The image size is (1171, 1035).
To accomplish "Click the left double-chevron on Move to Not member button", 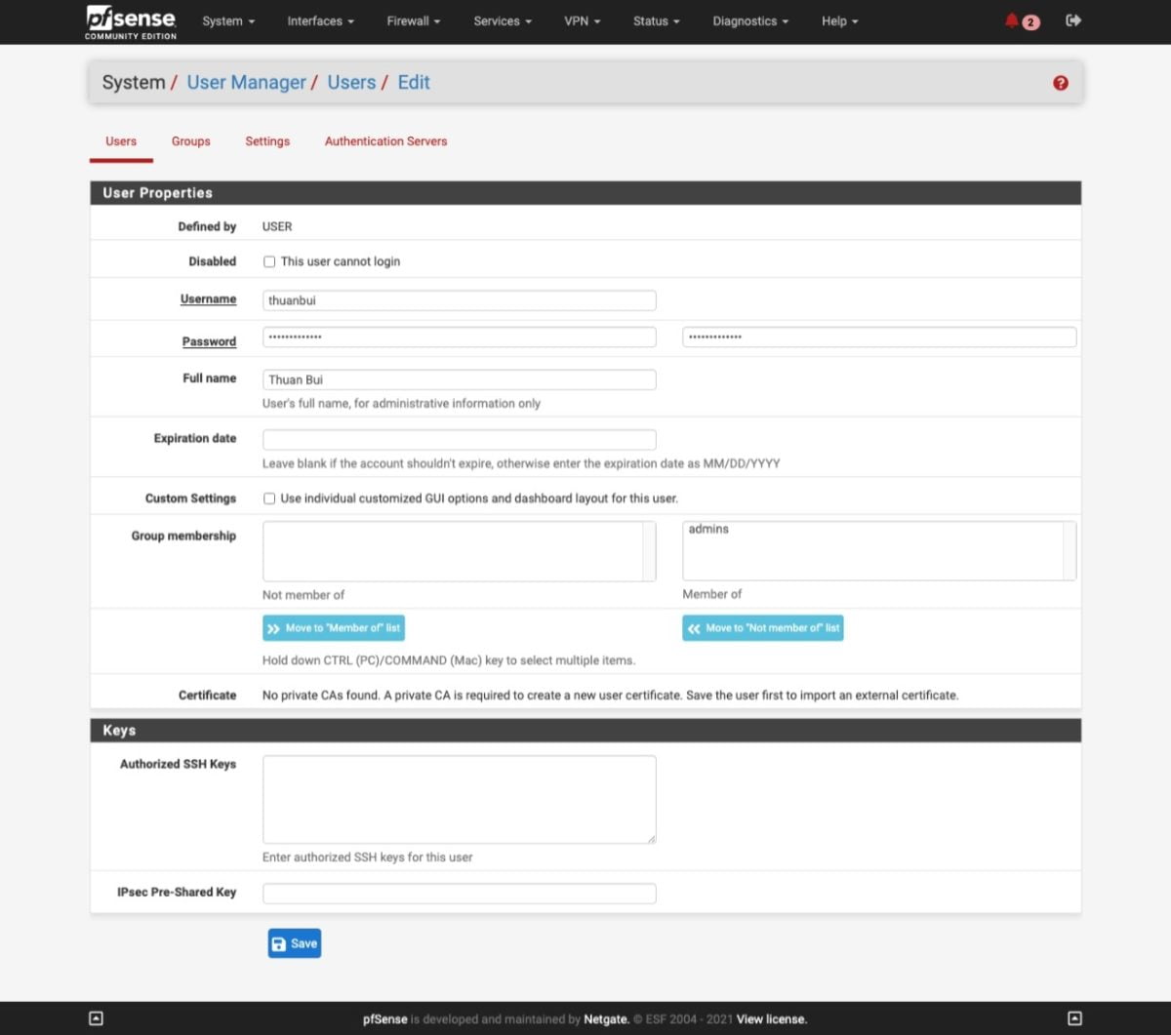I will [x=693, y=627].
